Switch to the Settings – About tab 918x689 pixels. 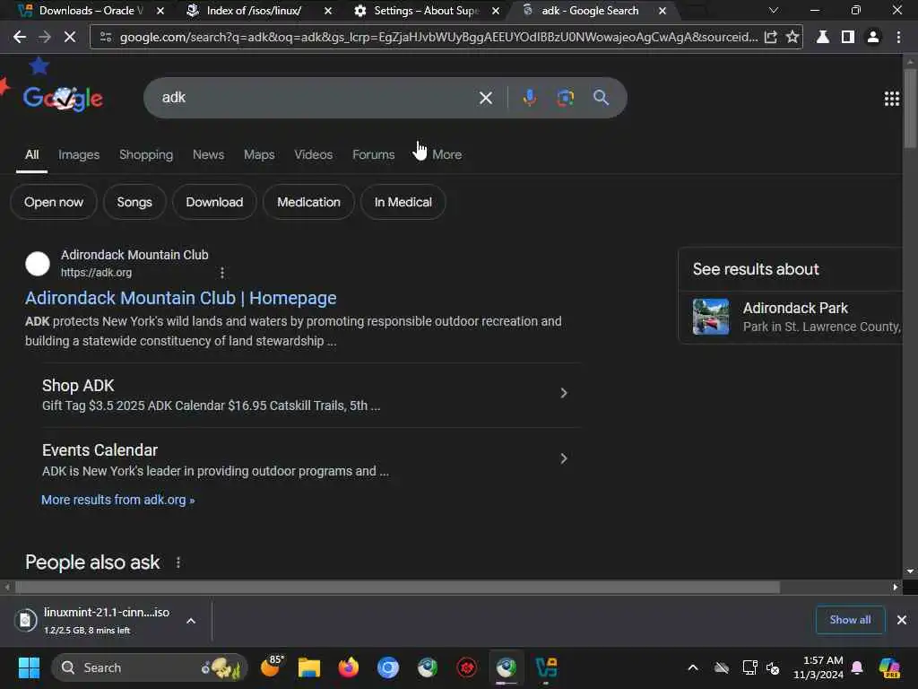pos(426,11)
